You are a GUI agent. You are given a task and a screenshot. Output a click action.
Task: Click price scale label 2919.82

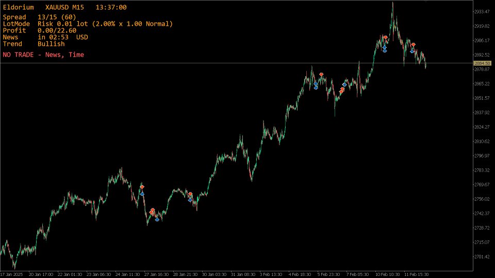[x=482, y=26]
